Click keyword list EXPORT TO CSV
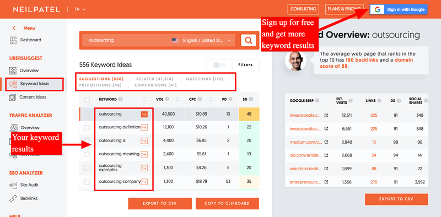Image resolution: width=441 pixels, height=217 pixels. point(160,204)
